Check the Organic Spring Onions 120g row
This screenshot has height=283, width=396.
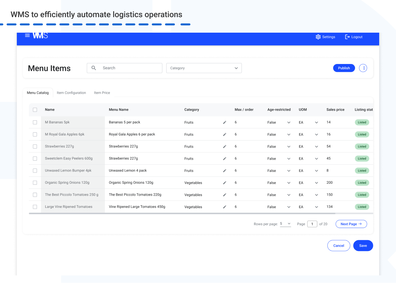coord(35,182)
